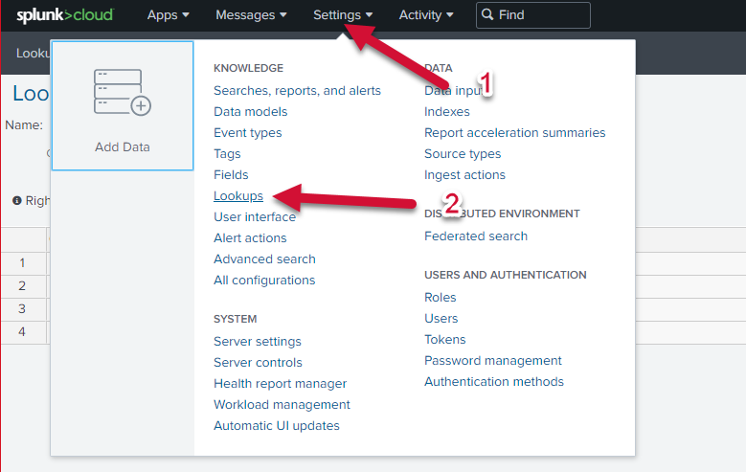Choose Source types under Data
The height and width of the screenshot is (472, 746).
click(x=463, y=154)
